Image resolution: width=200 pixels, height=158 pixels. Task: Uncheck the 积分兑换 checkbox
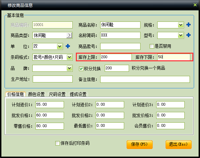pyautogui.click(x=81, y=69)
